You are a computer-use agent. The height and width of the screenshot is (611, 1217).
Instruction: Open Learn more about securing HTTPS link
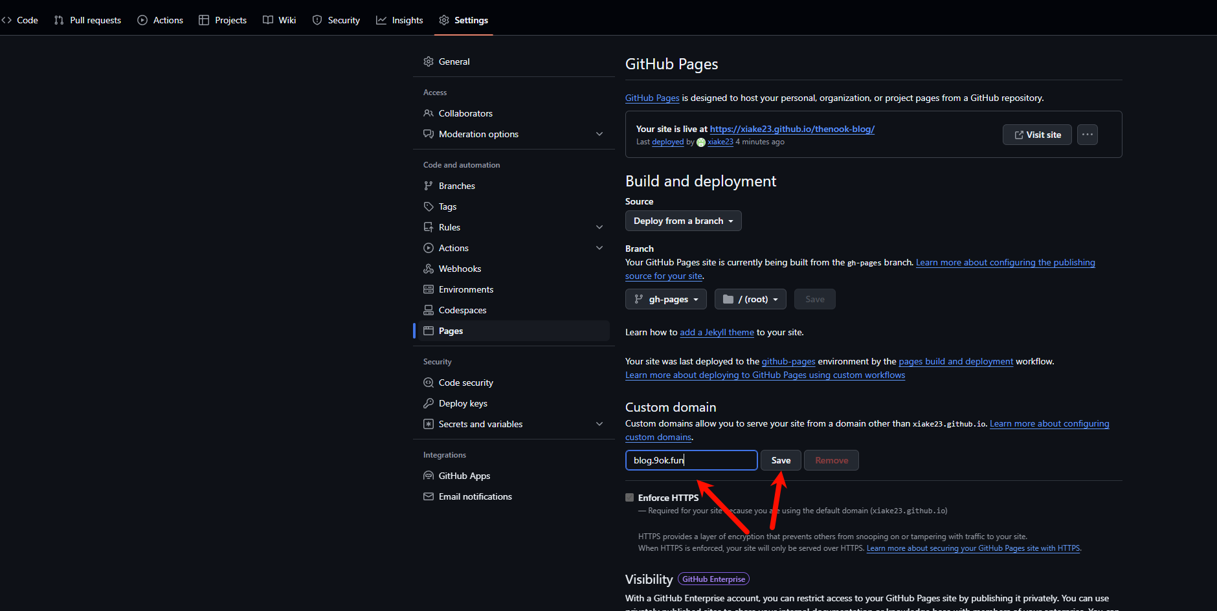pyautogui.click(x=973, y=548)
